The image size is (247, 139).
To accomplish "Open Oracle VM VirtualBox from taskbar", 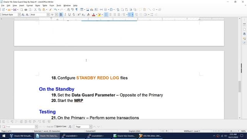I will 21,136.
